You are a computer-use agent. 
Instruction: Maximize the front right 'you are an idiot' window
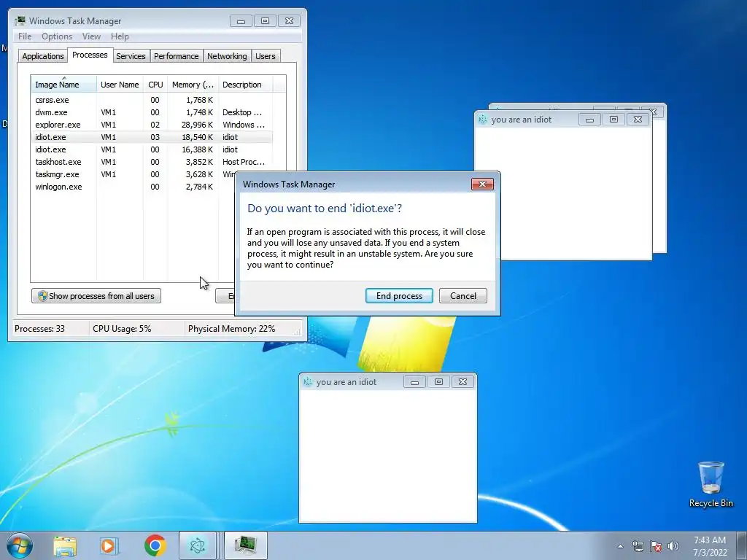[614, 120]
